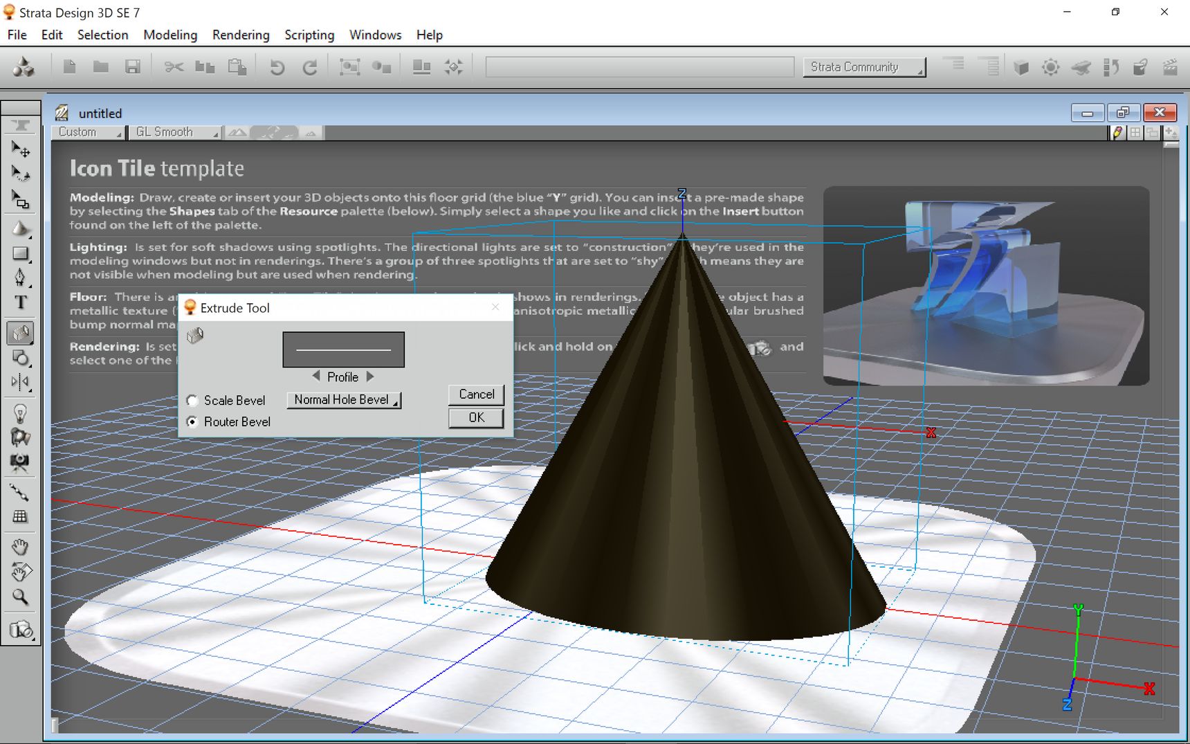1190x744 pixels.
Task: Click the Strata logo icon in toolbar
Action: [x=24, y=66]
